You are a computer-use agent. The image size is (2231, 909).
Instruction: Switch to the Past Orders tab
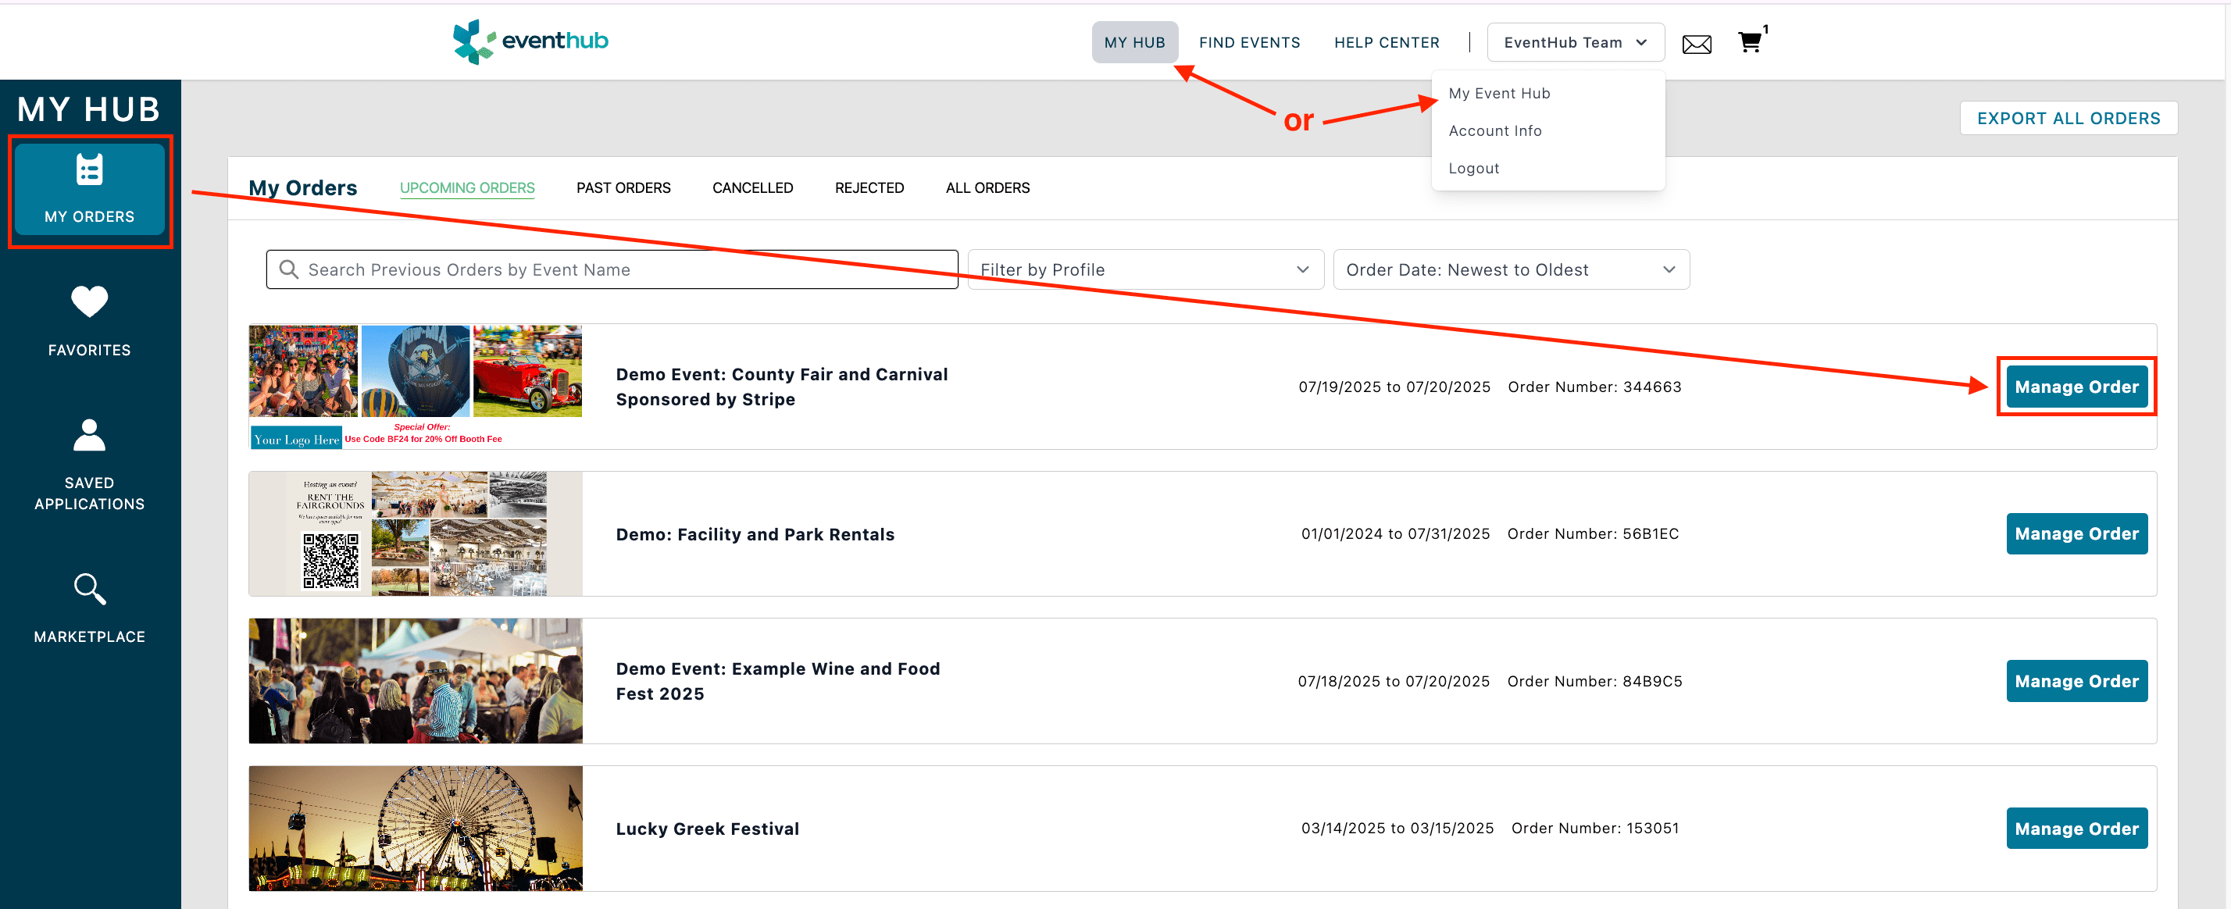[623, 188]
